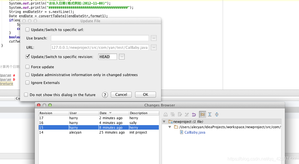
Task: Collapse the newproject tree node
Action: point(164,122)
